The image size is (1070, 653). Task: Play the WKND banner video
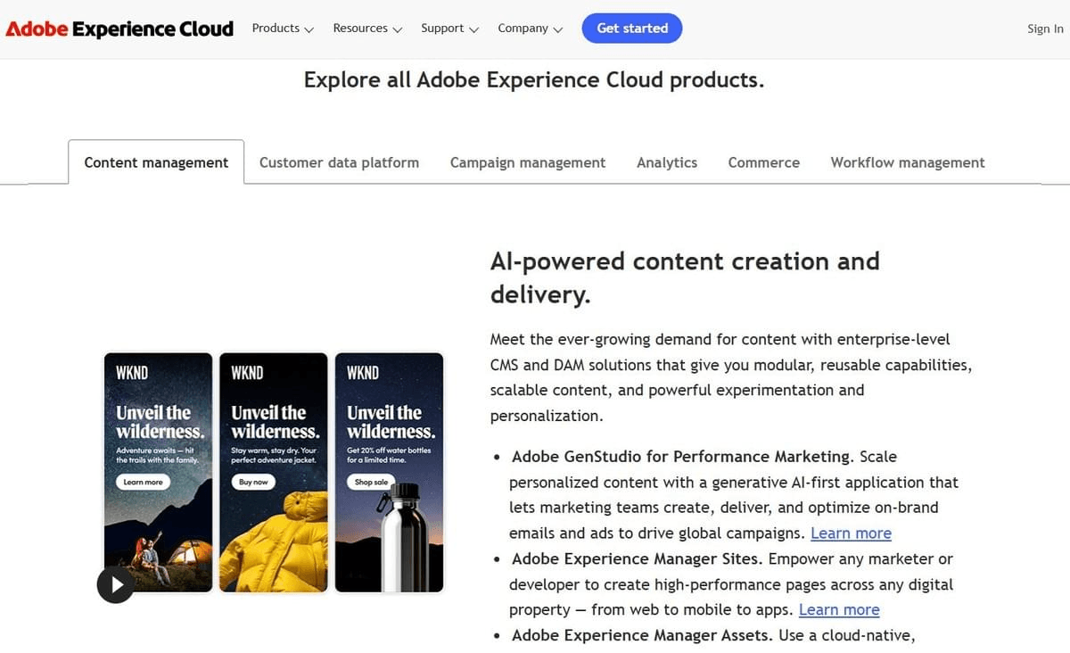click(116, 584)
